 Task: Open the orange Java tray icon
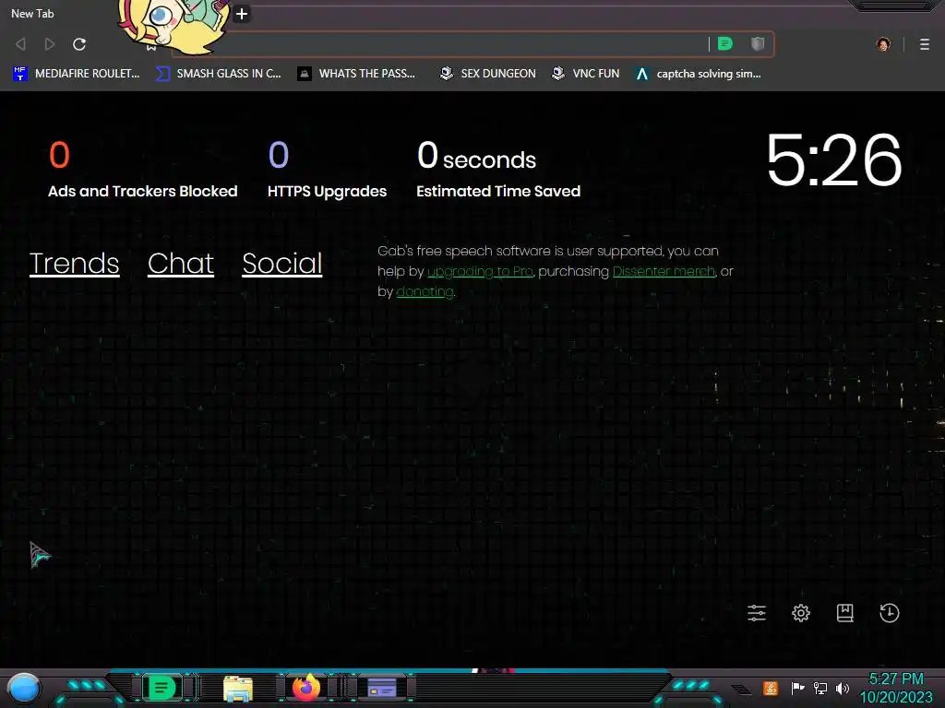click(x=770, y=688)
